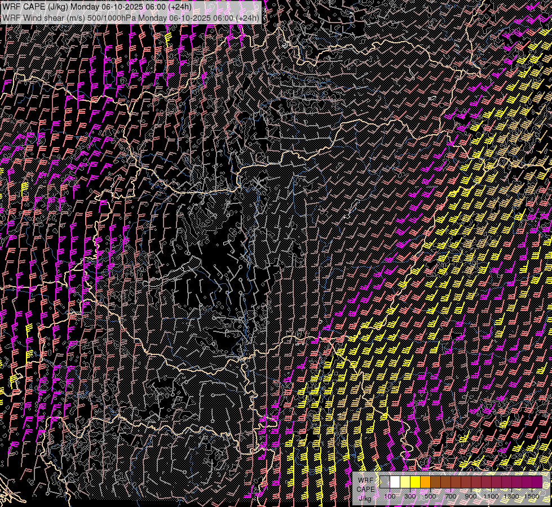Select the 300 tick label on the legend

point(410,496)
